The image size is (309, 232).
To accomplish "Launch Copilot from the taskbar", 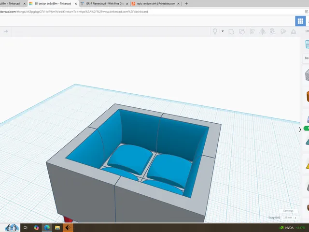I will [36, 228].
